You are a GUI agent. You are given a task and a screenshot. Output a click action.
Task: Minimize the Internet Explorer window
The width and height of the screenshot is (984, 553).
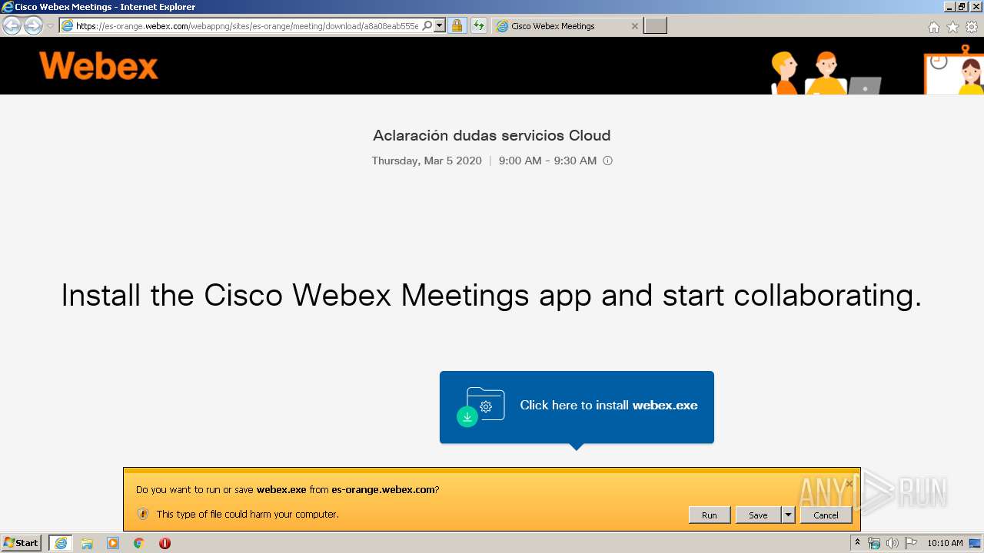point(949,7)
